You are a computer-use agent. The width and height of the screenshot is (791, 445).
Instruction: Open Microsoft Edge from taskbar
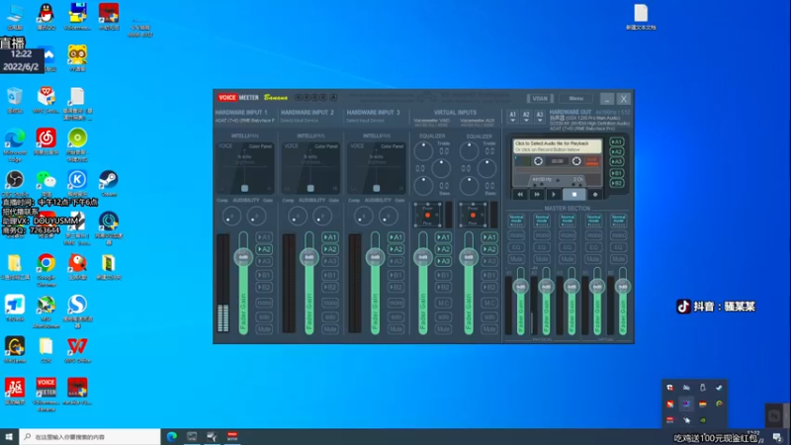click(x=172, y=436)
